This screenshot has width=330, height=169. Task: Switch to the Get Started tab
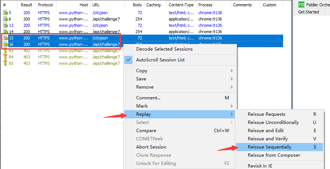308,12
